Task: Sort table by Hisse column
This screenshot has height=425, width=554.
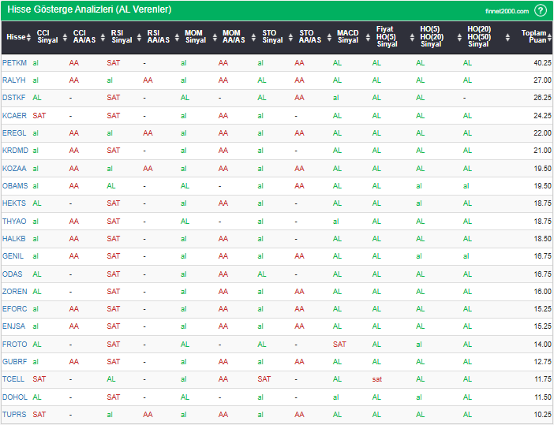Action: coord(15,37)
